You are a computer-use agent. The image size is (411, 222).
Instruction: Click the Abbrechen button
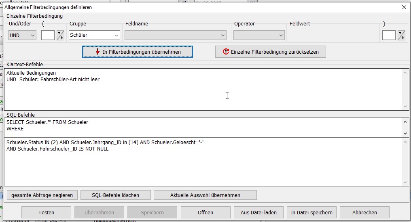364,212
